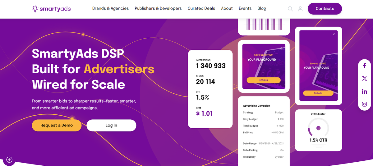The width and height of the screenshot is (373, 166).
Task: Click the tall Your Playground ad thumbnail
Action: point(318,66)
